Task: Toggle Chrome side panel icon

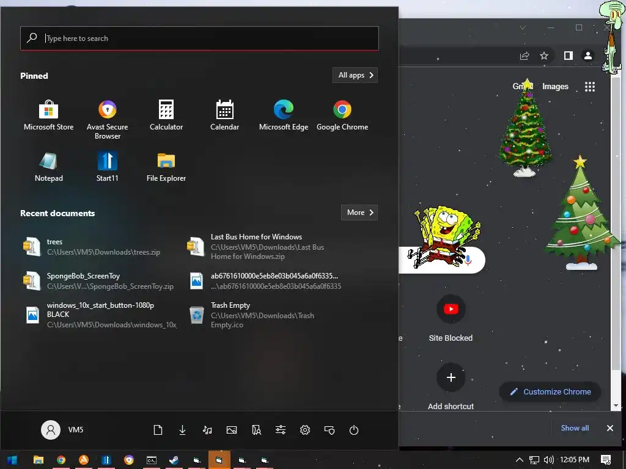Action: tap(568, 56)
